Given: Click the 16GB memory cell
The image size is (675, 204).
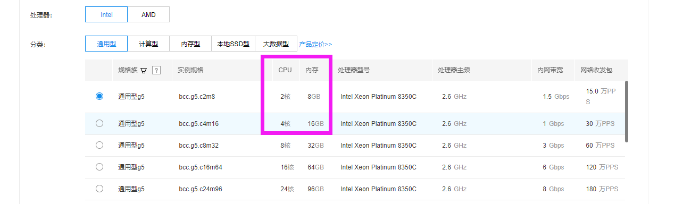Looking at the screenshot, I should [x=315, y=124].
